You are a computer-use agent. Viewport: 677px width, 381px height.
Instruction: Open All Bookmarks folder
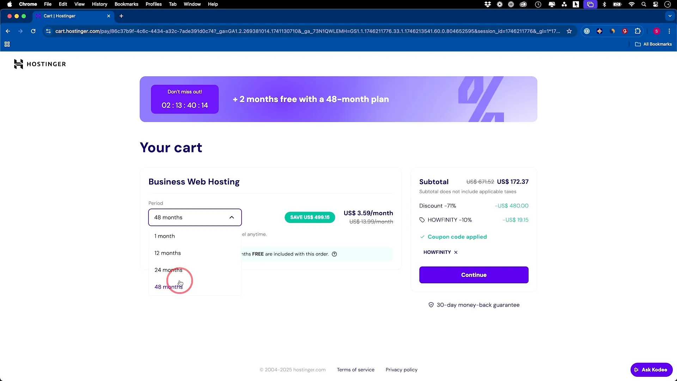coord(653,44)
